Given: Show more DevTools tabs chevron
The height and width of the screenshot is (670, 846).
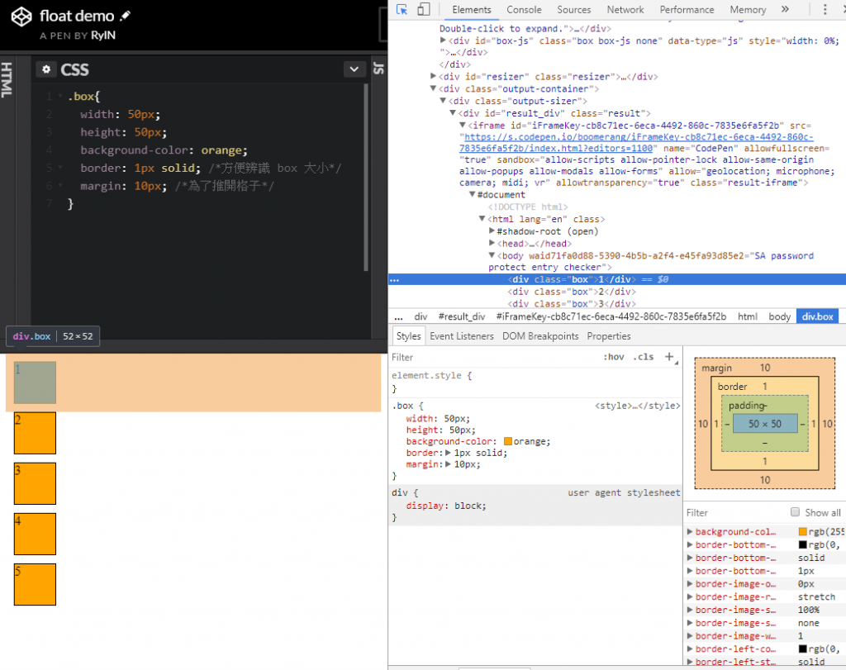Looking at the screenshot, I should click(x=785, y=9).
